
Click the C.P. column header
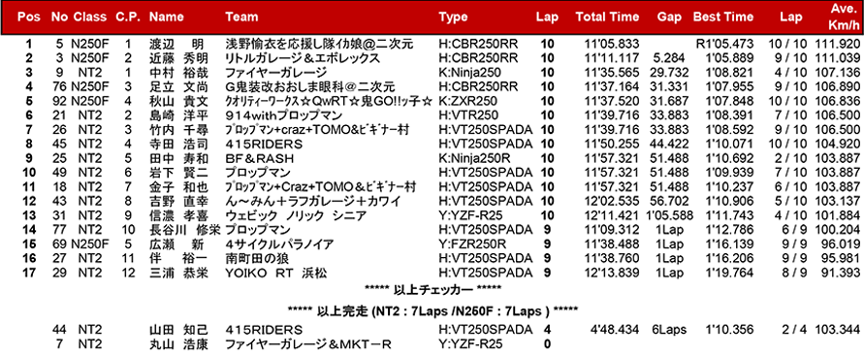click(x=128, y=17)
